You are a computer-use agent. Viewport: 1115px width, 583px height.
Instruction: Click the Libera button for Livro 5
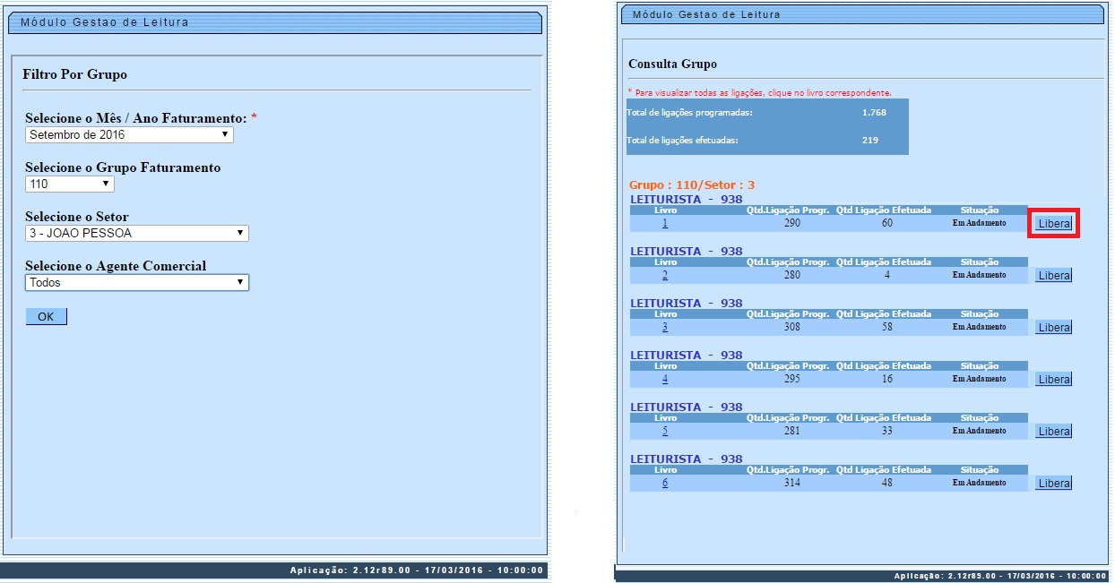pos(1053,432)
